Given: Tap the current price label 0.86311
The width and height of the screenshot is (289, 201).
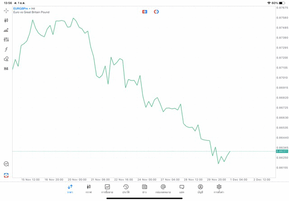Looking at the screenshot, I should pyautogui.click(x=282, y=152).
